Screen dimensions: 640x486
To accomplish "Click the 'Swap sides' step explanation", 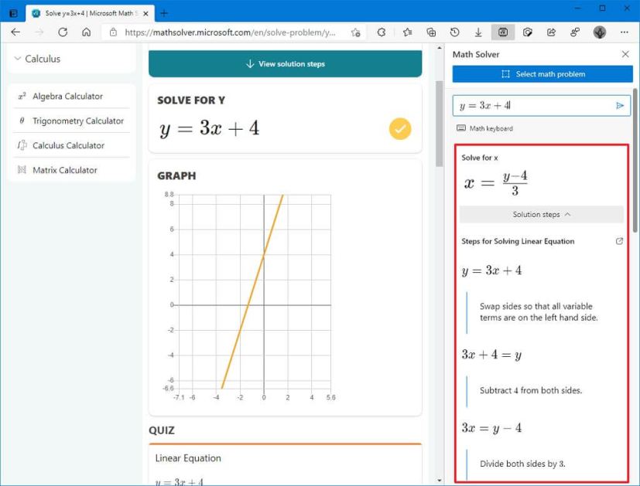I will pos(539,311).
